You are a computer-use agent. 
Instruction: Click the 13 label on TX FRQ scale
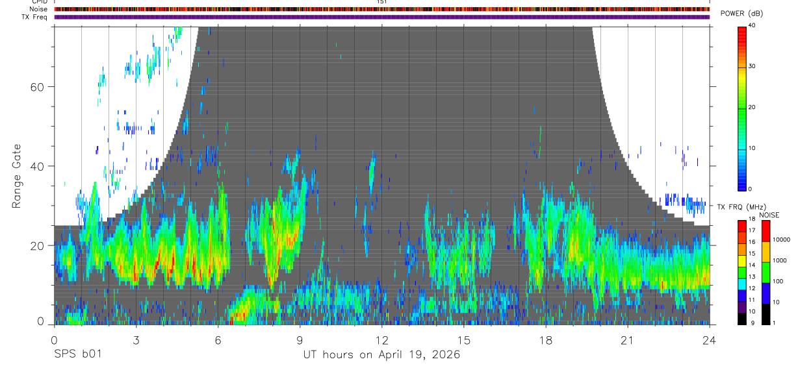click(752, 276)
